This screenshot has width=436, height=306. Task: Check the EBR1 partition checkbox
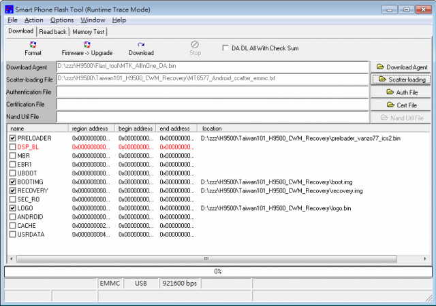click(12, 164)
